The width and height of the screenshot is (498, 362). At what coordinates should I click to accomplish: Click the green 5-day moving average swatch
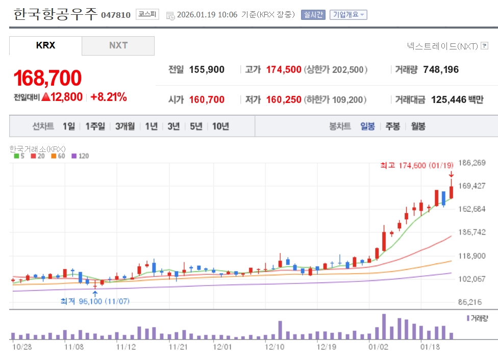click(x=16, y=157)
